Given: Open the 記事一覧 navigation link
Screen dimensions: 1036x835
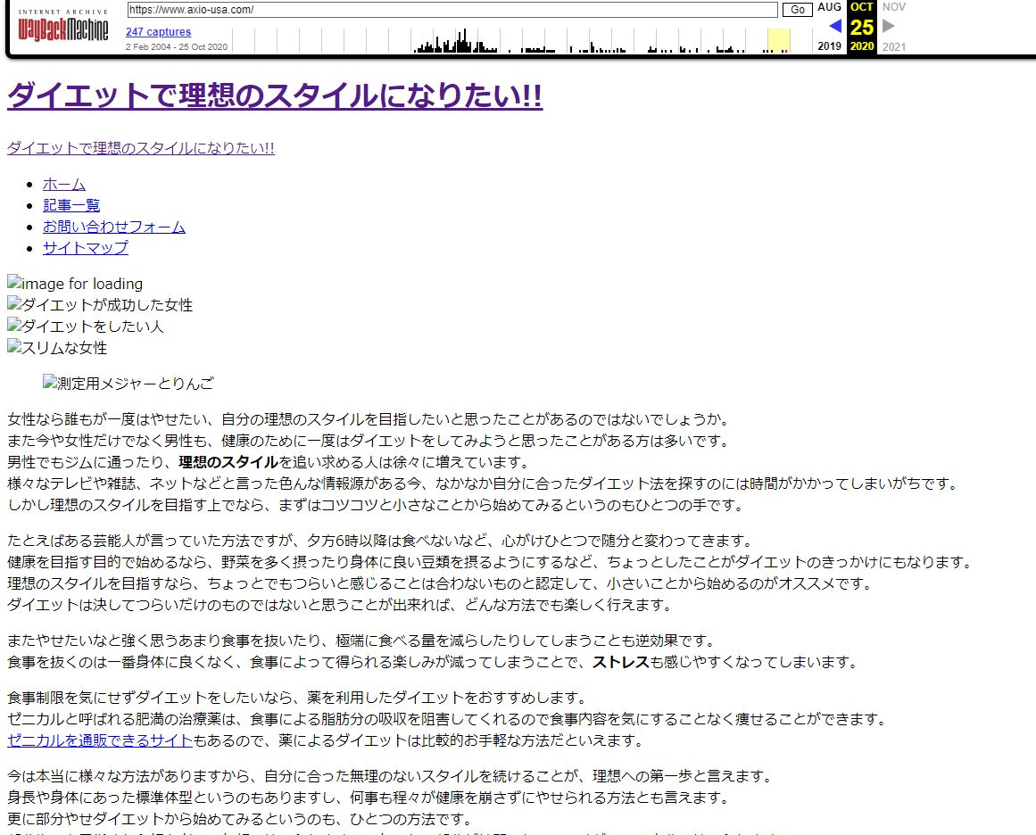Looking at the screenshot, I should tap(71, 205).
